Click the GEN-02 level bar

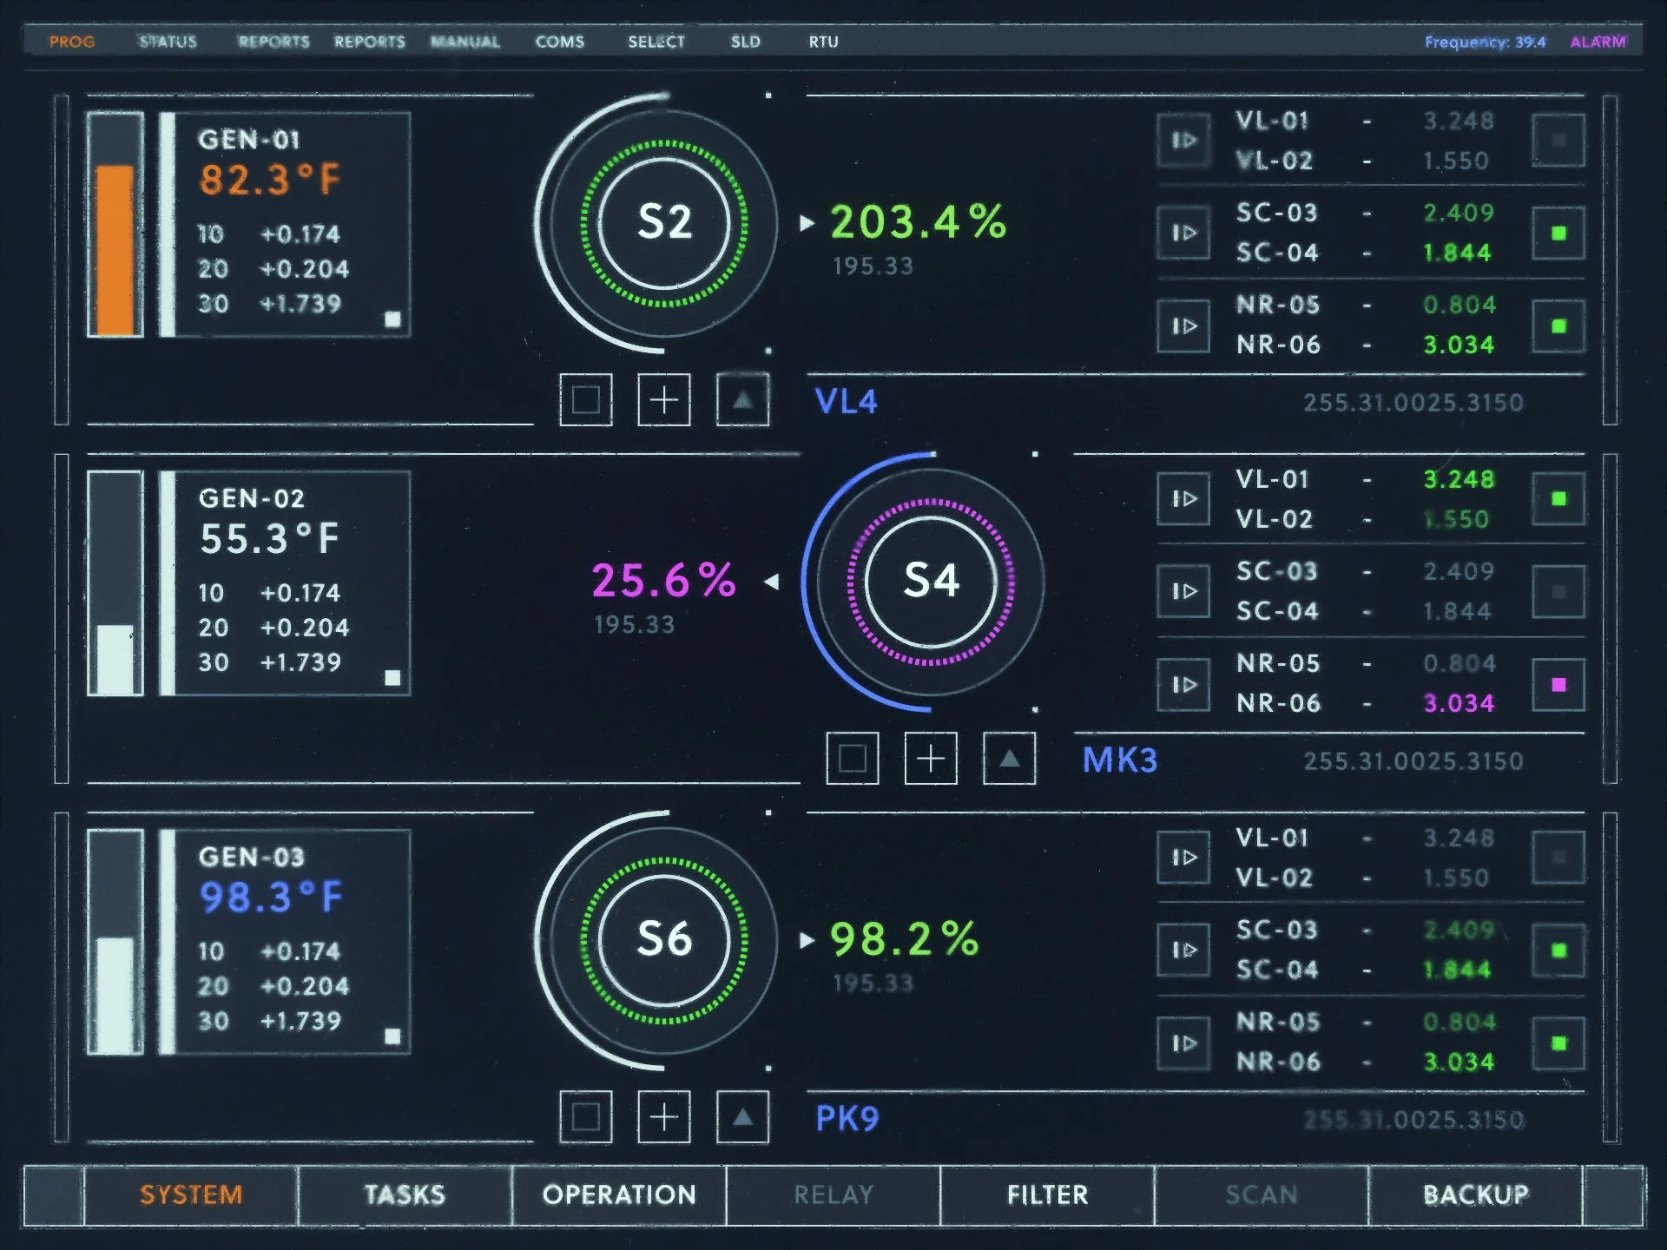click(115, 582)
